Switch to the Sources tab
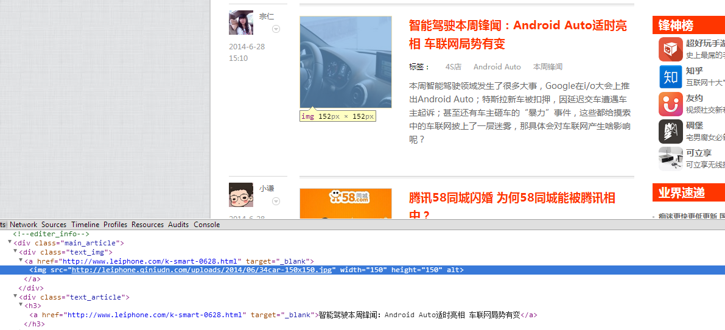Screen dimensions: 725x330 coord(54,225)
